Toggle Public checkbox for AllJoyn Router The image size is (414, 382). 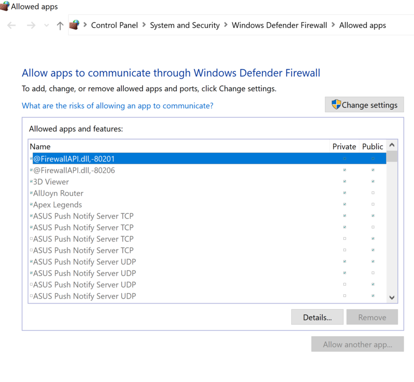pos(373,193)
